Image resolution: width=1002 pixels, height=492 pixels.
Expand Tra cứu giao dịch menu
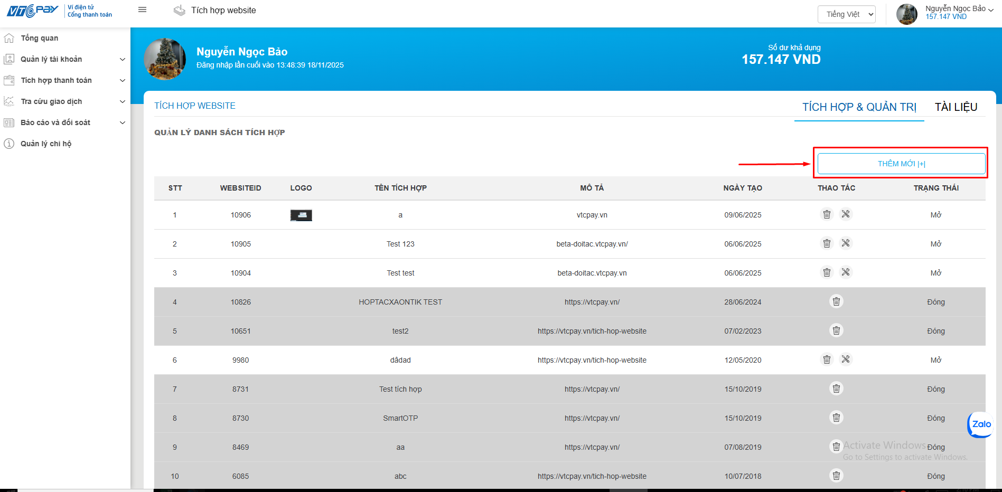[65, 101]
